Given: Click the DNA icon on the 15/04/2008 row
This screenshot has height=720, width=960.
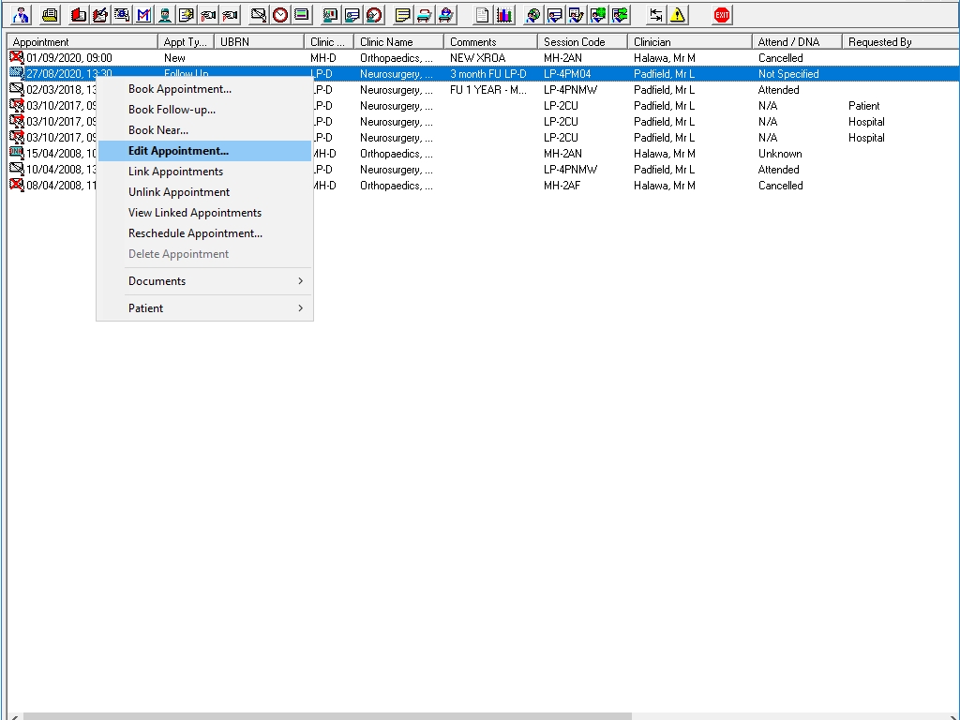Looking at the screenshot, I should 17,153.
